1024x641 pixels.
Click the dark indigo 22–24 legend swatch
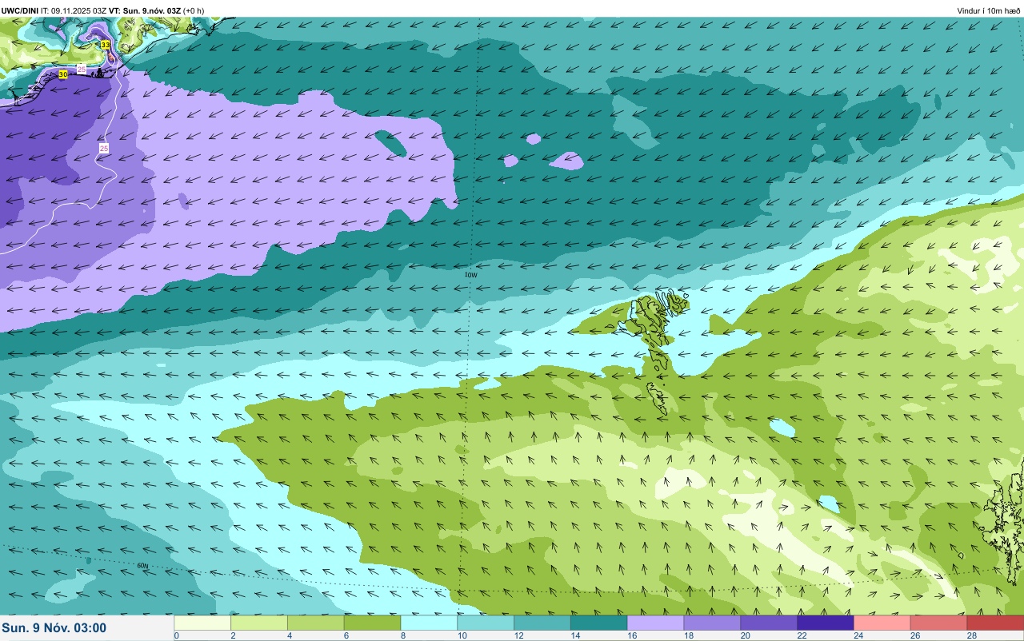pyautogui.click(x=826, y=623)
